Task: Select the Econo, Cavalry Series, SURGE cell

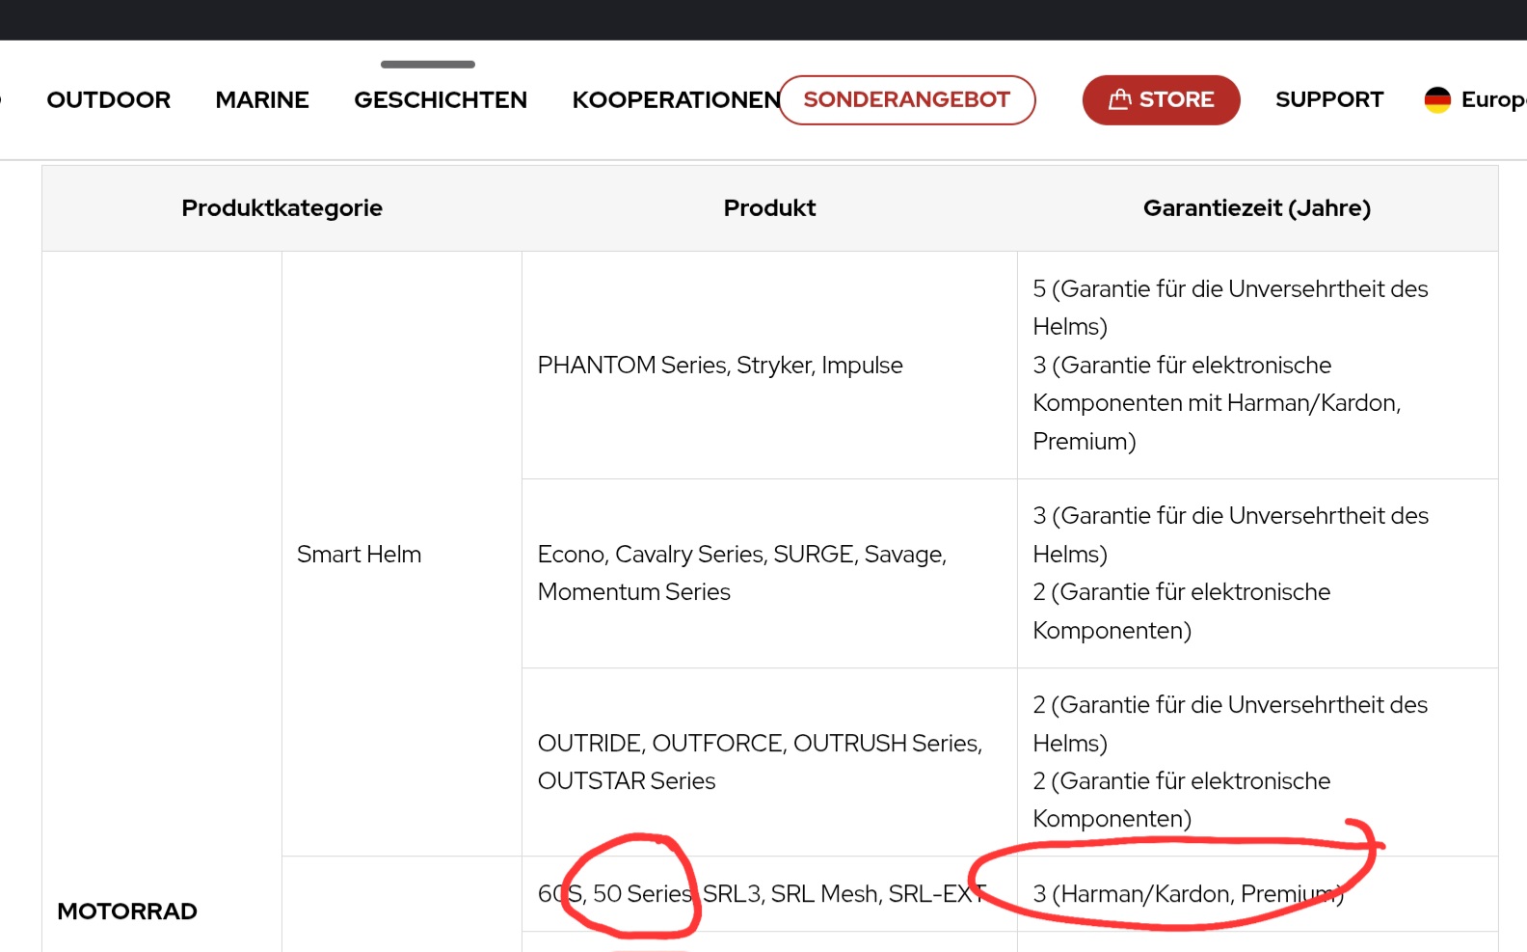Action: tap(769, 573)
